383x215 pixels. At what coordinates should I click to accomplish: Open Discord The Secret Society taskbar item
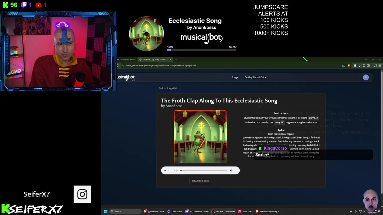click(x=197, y=211)
